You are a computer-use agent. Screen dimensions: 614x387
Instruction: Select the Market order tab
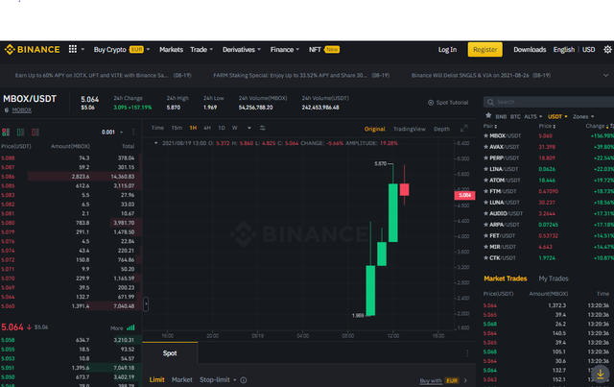pos(181,379)
